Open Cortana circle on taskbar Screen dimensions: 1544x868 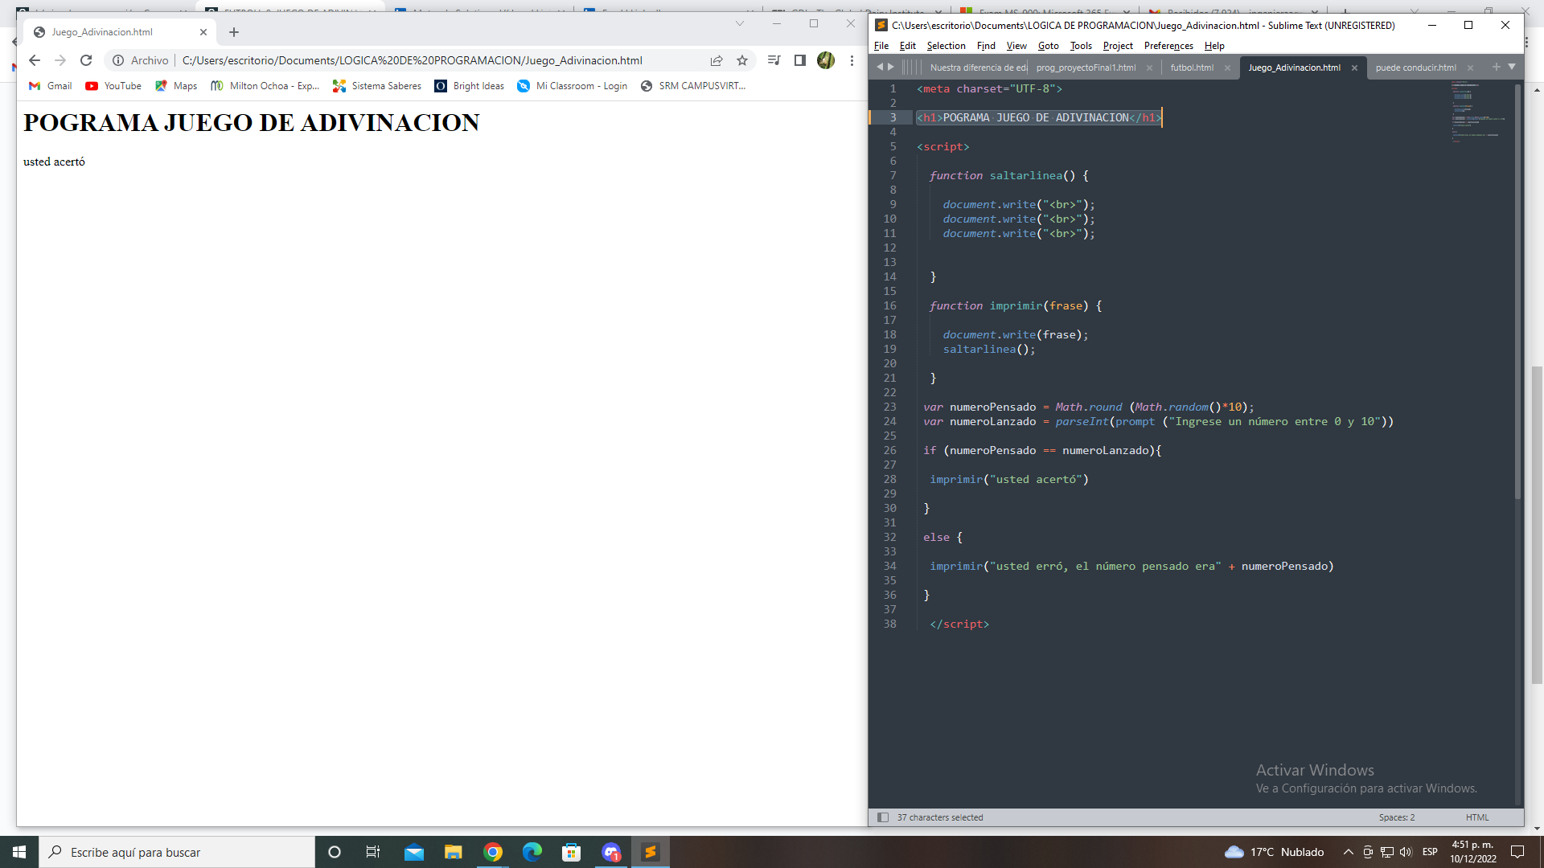click(x=335, y=852)
